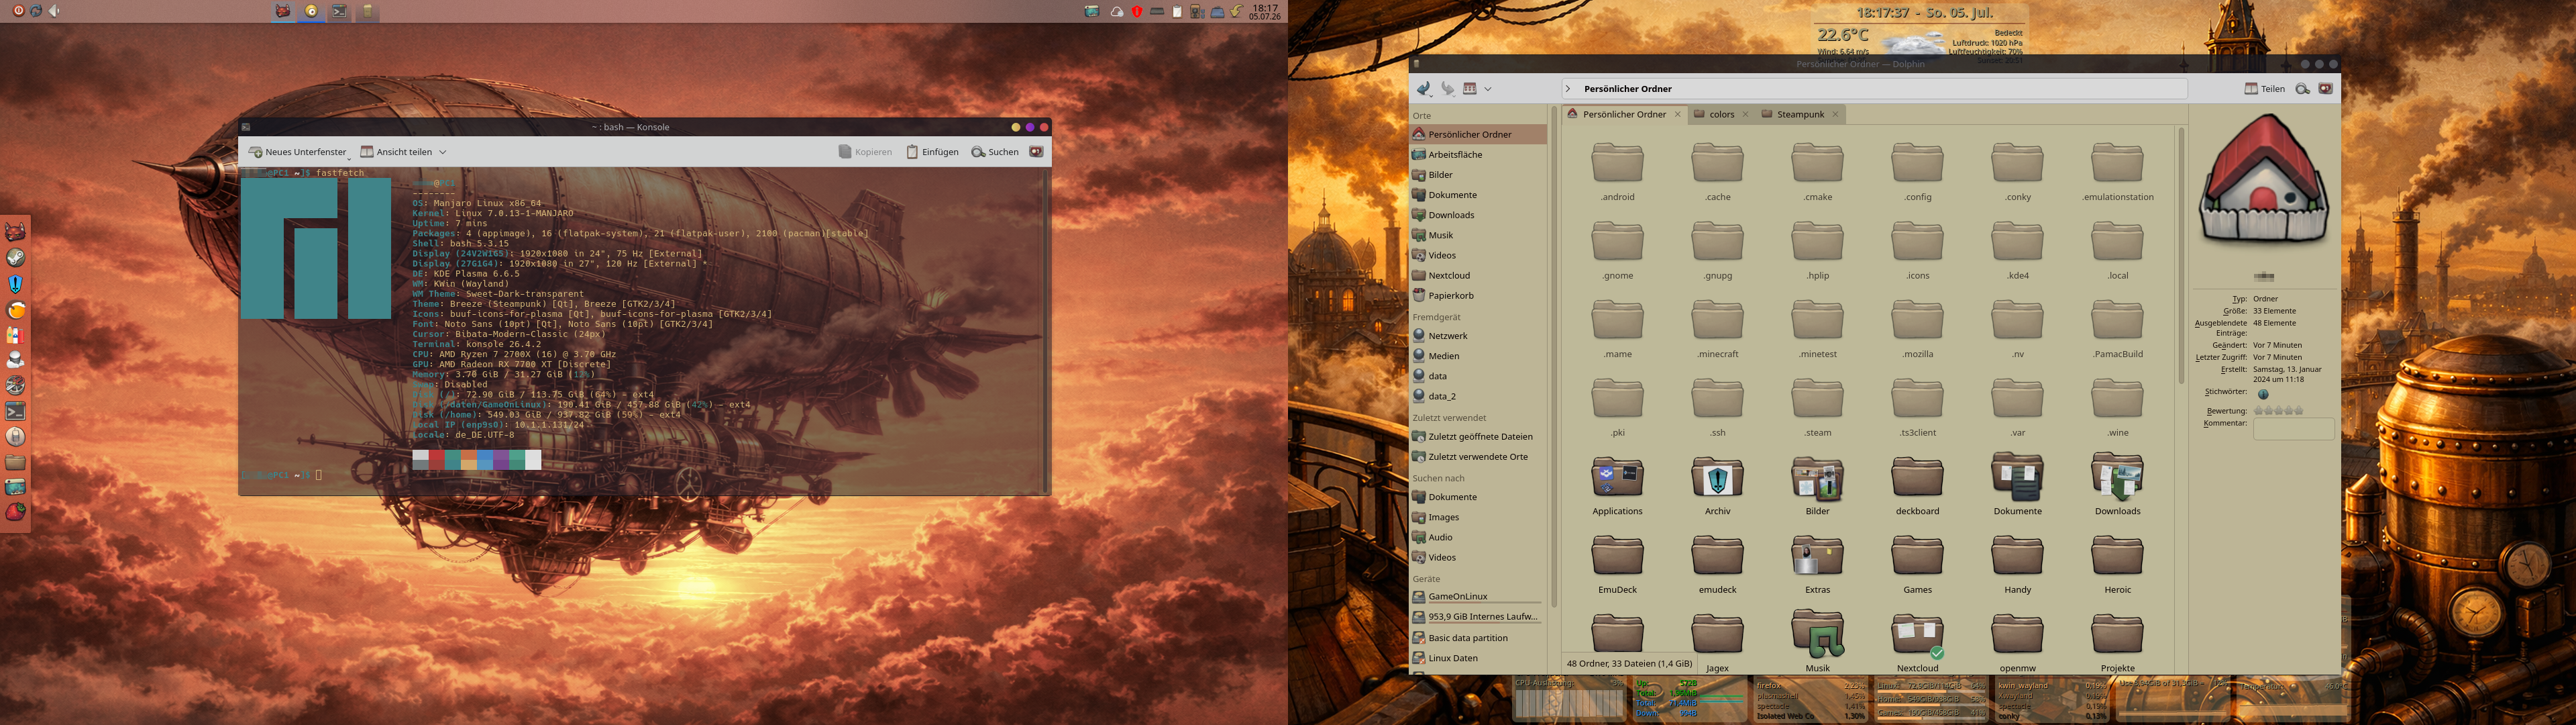Open Arbeitsfläche in places sidebar
Viewport: 2576px width, 725px height.
click(1478, 154)
